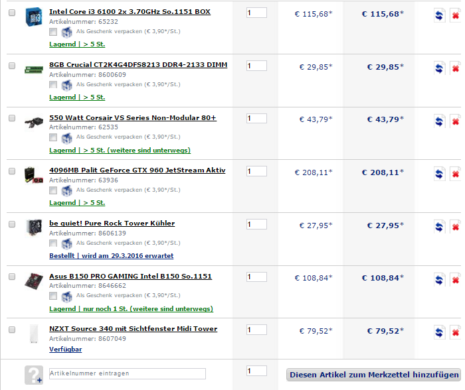Click 'Bestellt | wird am 29.3.2016 erwartet' link
The height and width of the screenshot is (390, 465).
click(x=112, y=256)
